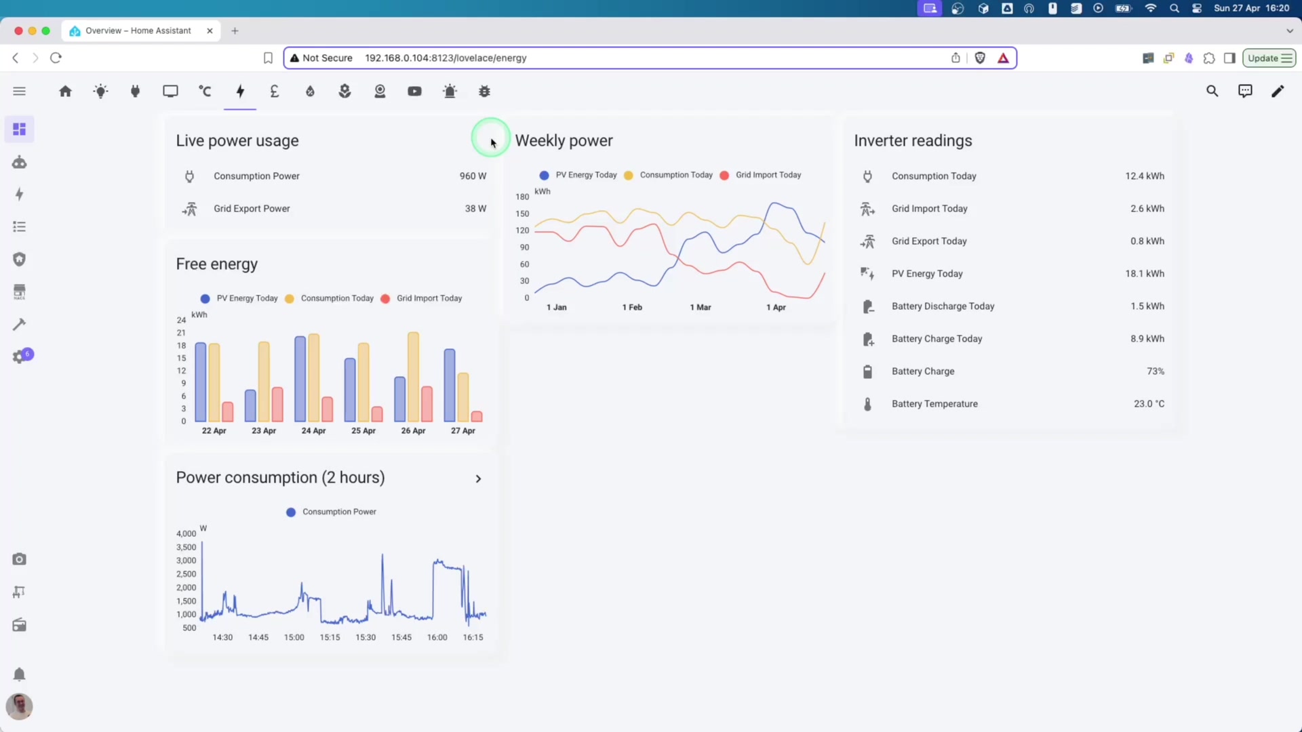Click the macOS battery status icon
Screen dimensions: 1302x732
[x=1122, y=8]
